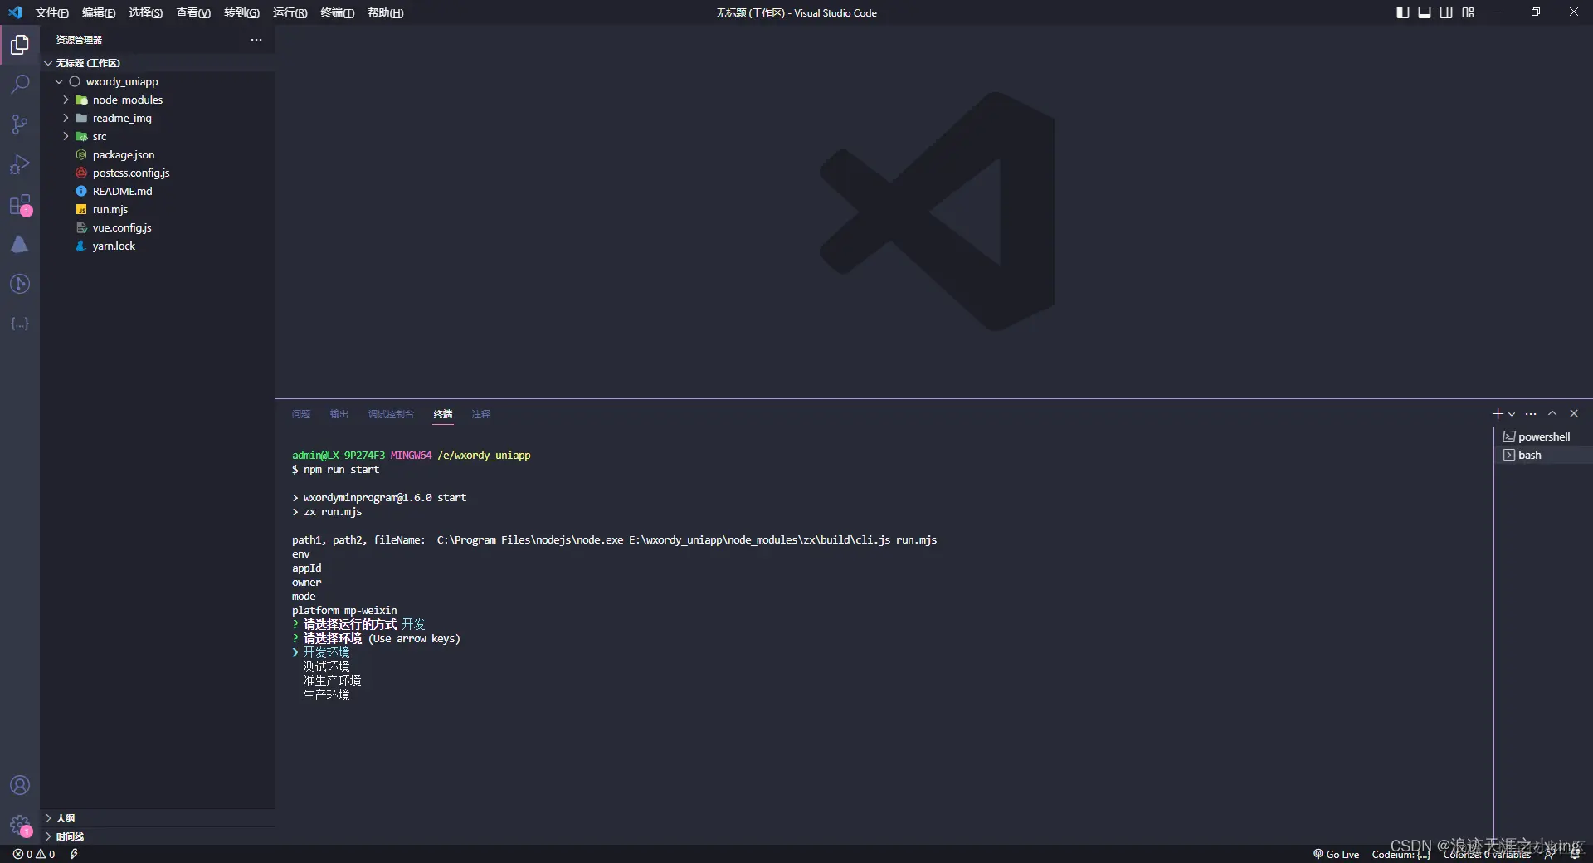Maximize the terminal panel with up chevron
1593x863 pixels.
[1552, 413]
